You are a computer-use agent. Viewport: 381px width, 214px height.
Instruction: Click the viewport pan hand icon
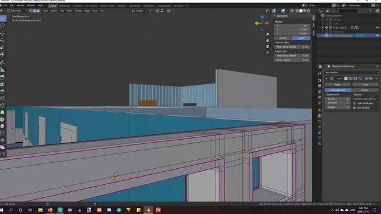[x=267, y=40]
